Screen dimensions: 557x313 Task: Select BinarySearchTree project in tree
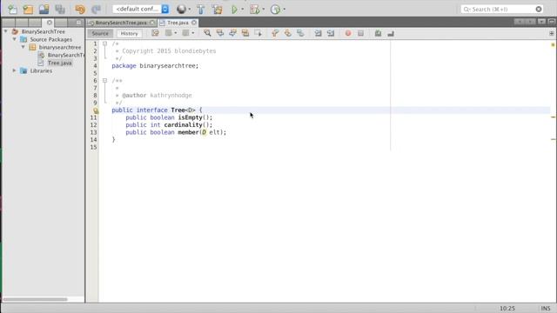pyautogui.click(x=43, y=31)
